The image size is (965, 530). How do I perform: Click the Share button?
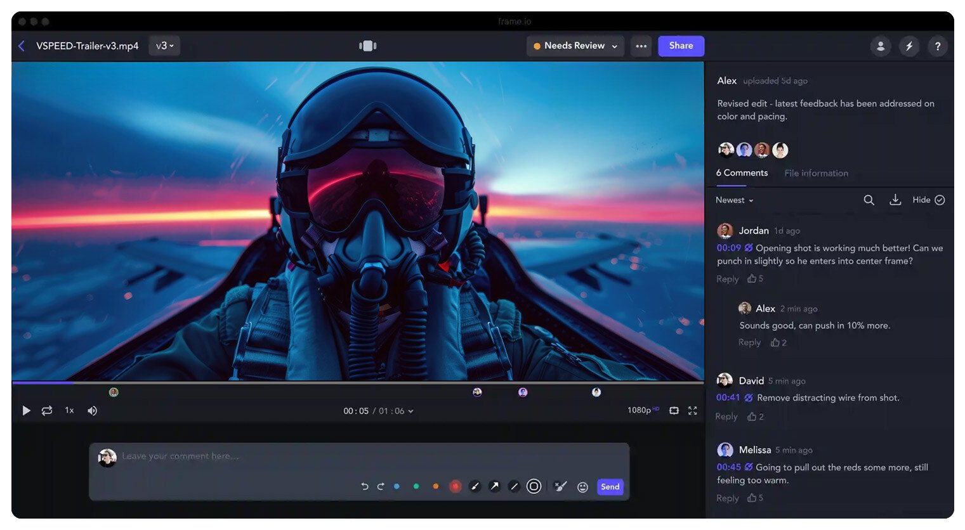681,46
